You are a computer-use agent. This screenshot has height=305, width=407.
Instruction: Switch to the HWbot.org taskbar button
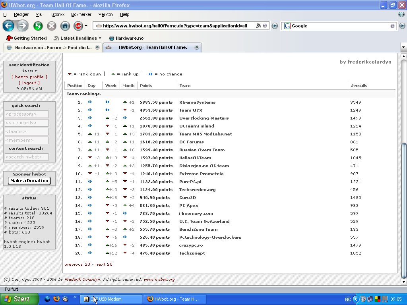(175, 299)
